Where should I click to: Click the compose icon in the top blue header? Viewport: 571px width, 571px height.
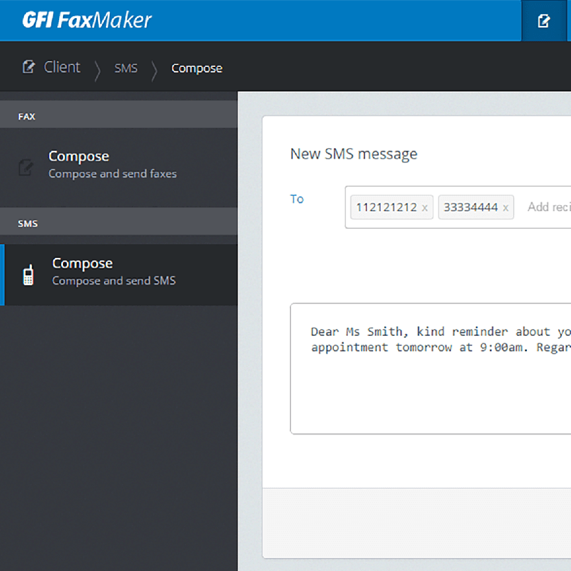[544, 21]
